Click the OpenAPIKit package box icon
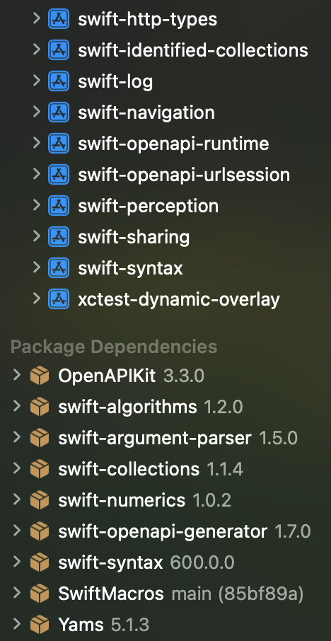The image size is (331, 641). 40,376
